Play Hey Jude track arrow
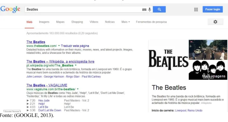Screen dimensions: 228x122 point(28,100)
